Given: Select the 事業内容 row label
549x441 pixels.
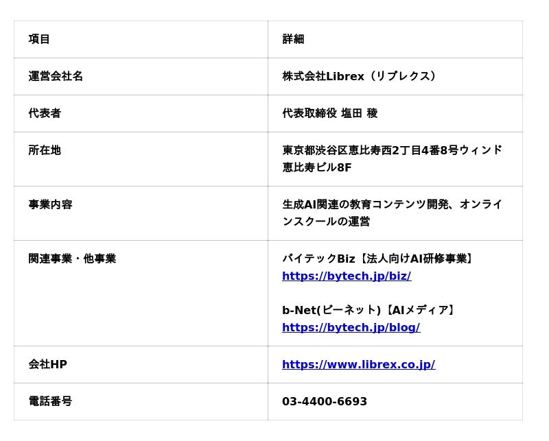Looking at the screenshot, I should [50, 204].
